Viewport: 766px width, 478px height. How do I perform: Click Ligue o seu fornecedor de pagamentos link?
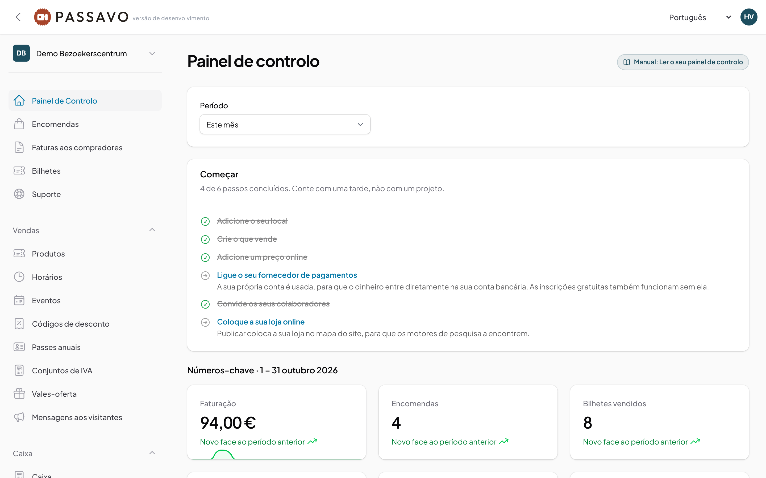[287, 275]
